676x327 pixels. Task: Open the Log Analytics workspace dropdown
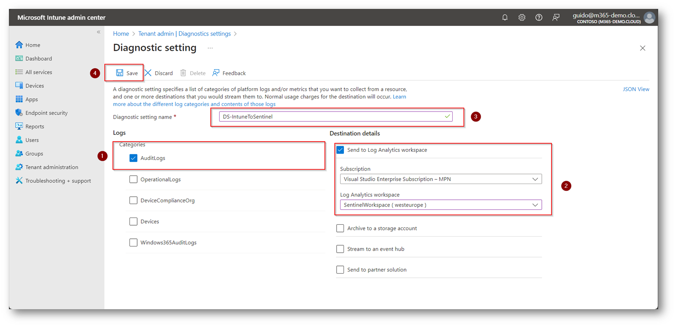[441, 205]
